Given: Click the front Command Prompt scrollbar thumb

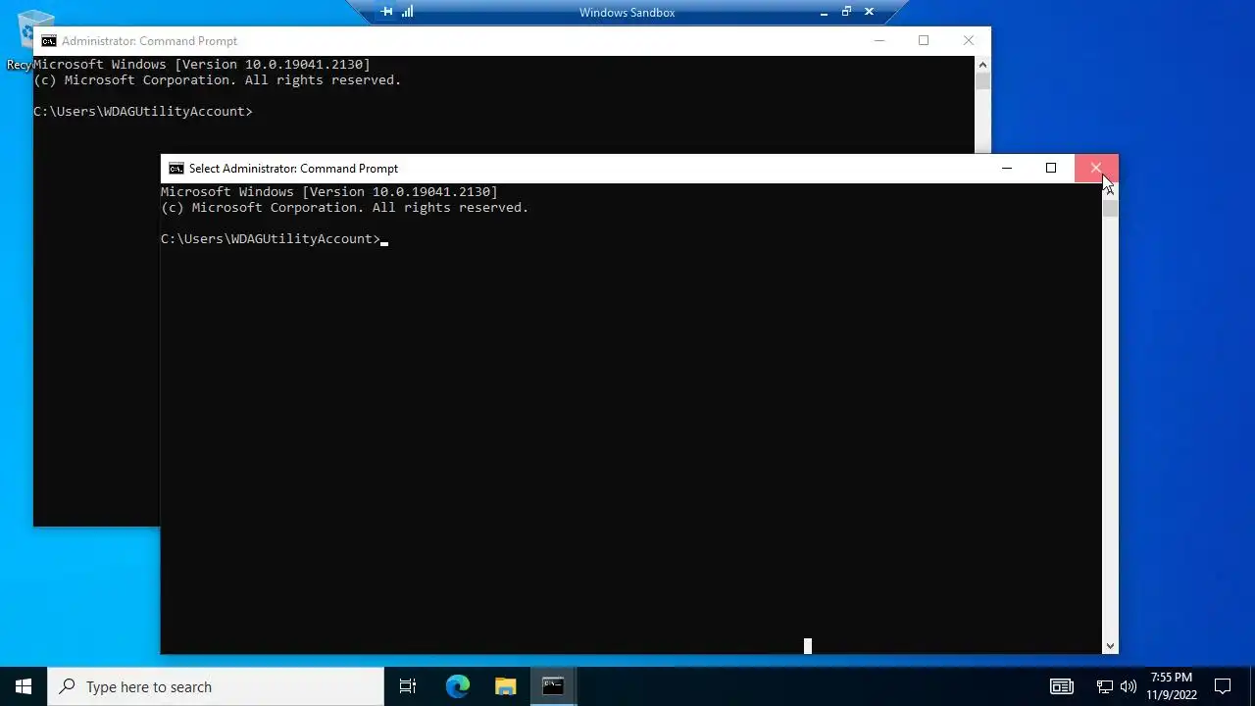Looking at the screenshot, I should [1110, 207].
